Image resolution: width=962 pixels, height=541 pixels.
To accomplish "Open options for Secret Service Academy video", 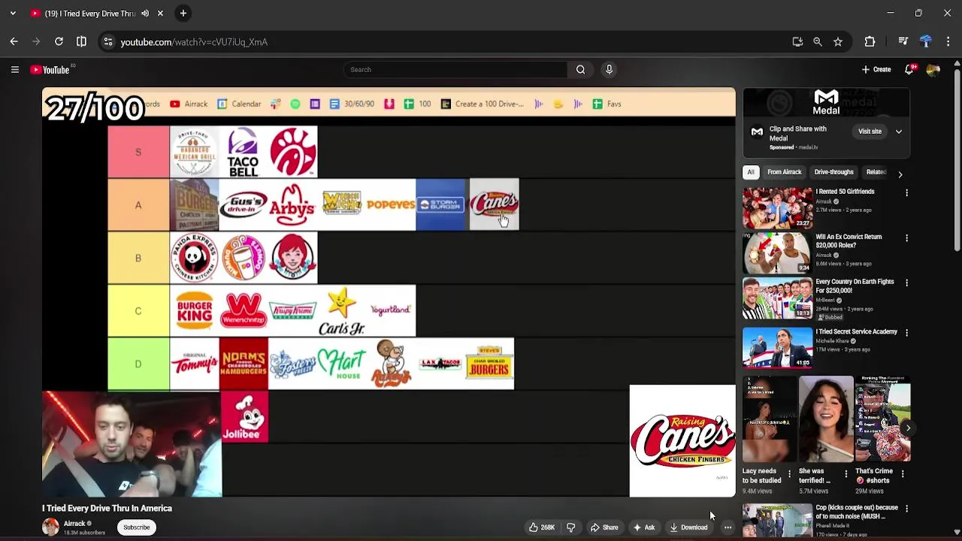I will [x=906, y=333].
